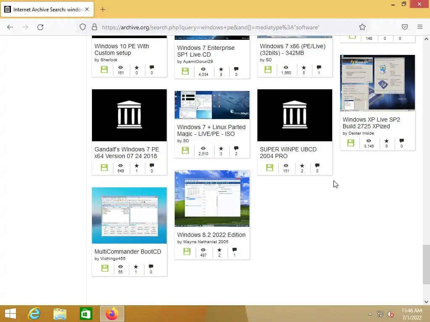Bookmark this page with the star
The width and height of the screenshot is (430, 322).
pyautogui.click(x=362, y=27)
